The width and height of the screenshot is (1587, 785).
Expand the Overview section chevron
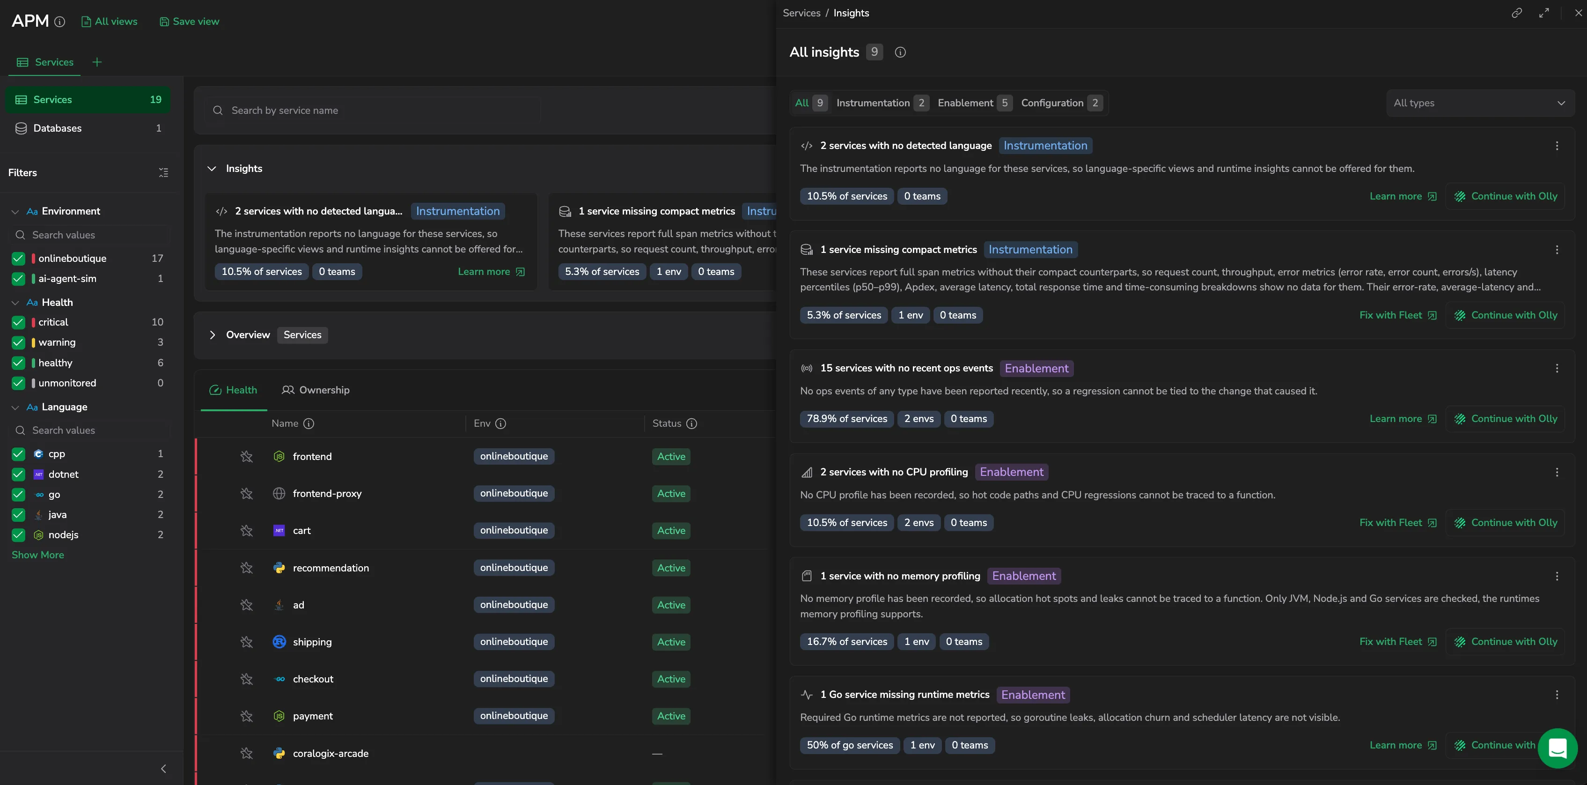pos(212,334)
